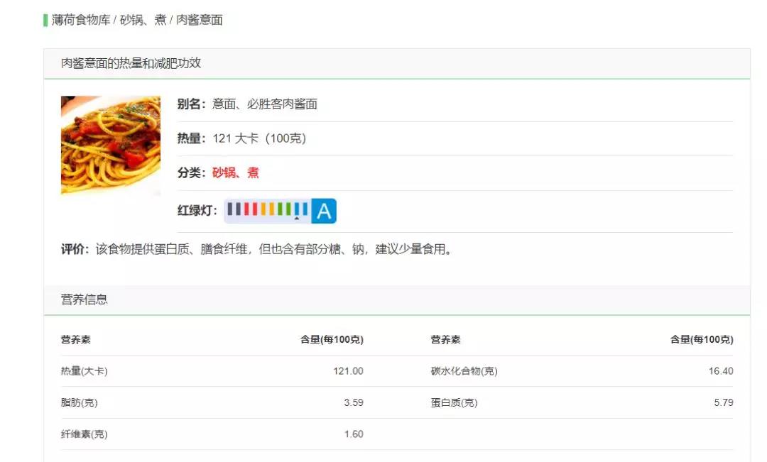Click the 5.79 protein value
767x462 pixels.
724,402
